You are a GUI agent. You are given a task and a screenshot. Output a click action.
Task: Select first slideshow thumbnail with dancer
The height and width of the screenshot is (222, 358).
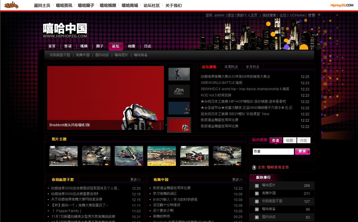179,74
